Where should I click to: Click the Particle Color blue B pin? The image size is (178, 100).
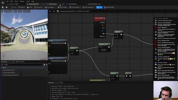click(x=104, y=31)
